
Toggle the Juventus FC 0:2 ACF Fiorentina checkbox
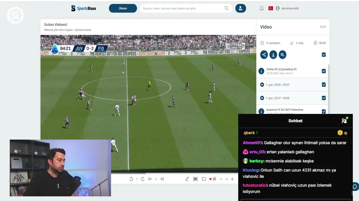(324, 111)
